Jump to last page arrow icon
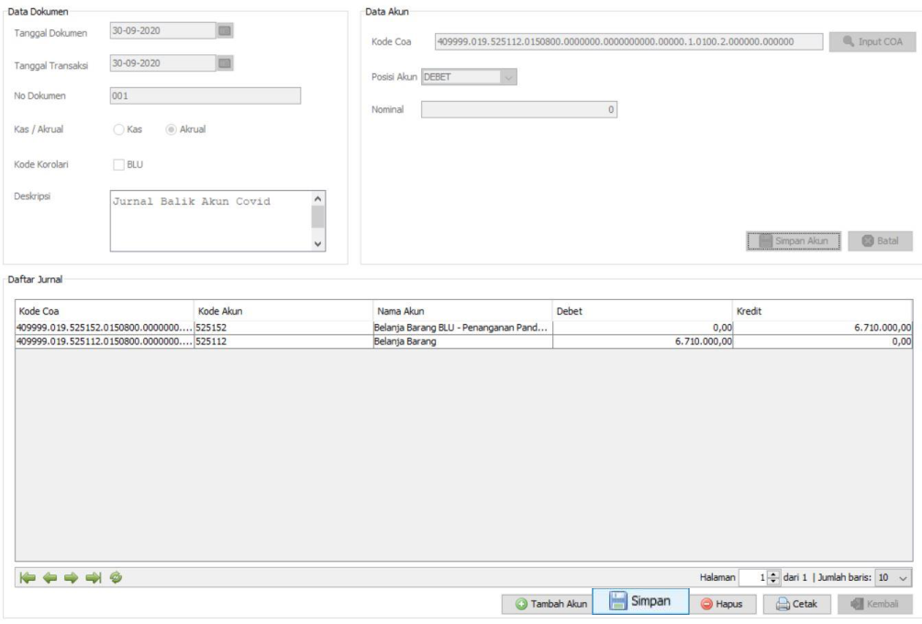Viewport: 922px width, 624px height. [94, 577]
